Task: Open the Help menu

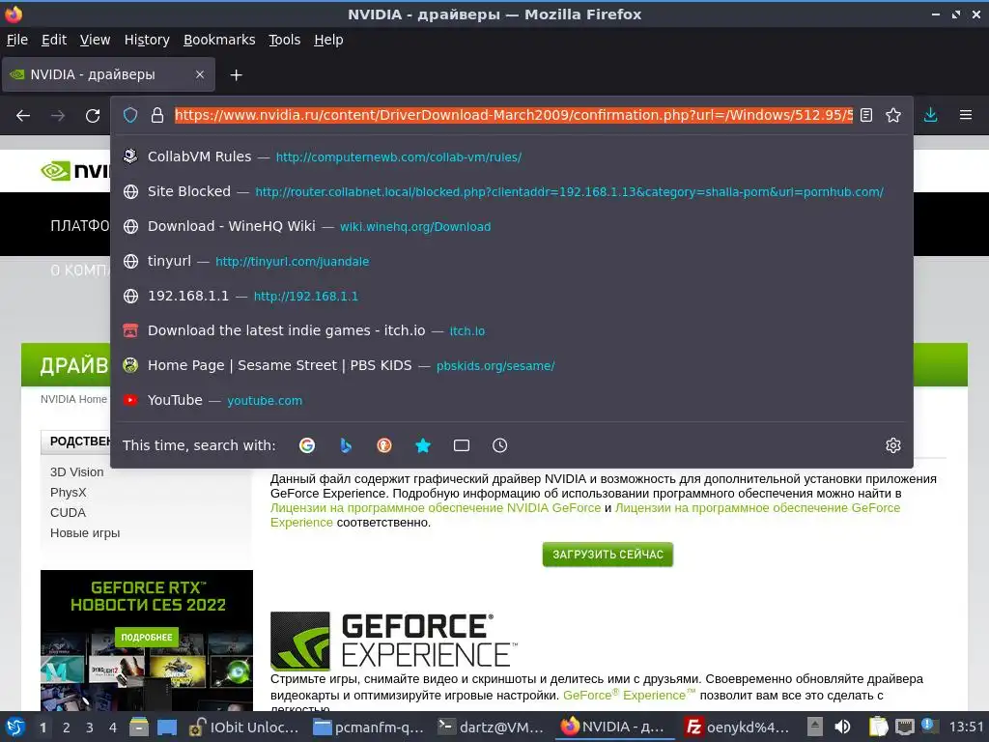Action: click(x=328, y=40)
